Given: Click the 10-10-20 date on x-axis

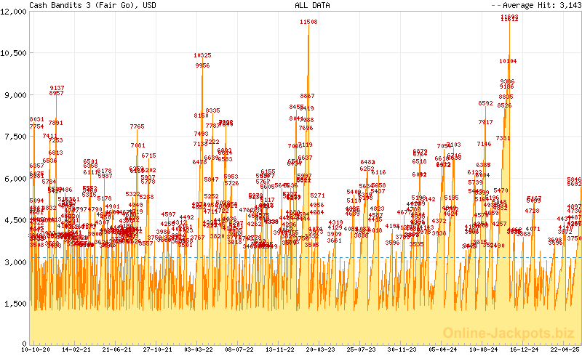Looking at the screenshot, I should pyautogui.click(x=36, y=349).
